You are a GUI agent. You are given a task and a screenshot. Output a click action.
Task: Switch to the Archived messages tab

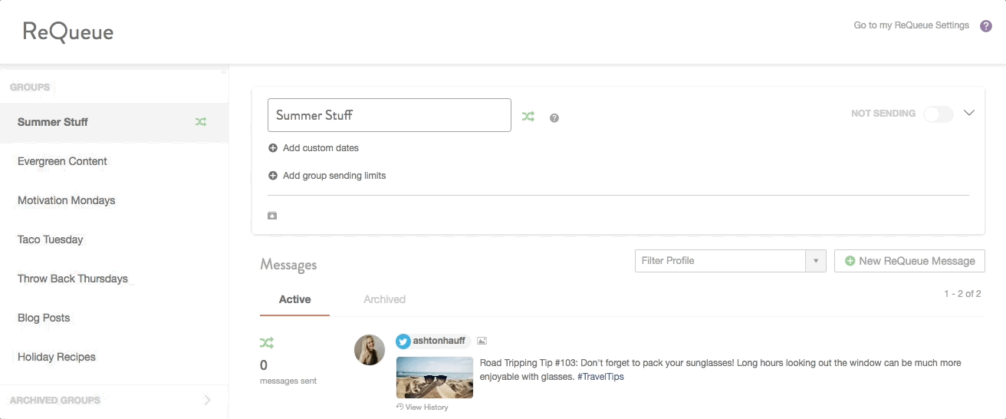(x=384, y=299)
